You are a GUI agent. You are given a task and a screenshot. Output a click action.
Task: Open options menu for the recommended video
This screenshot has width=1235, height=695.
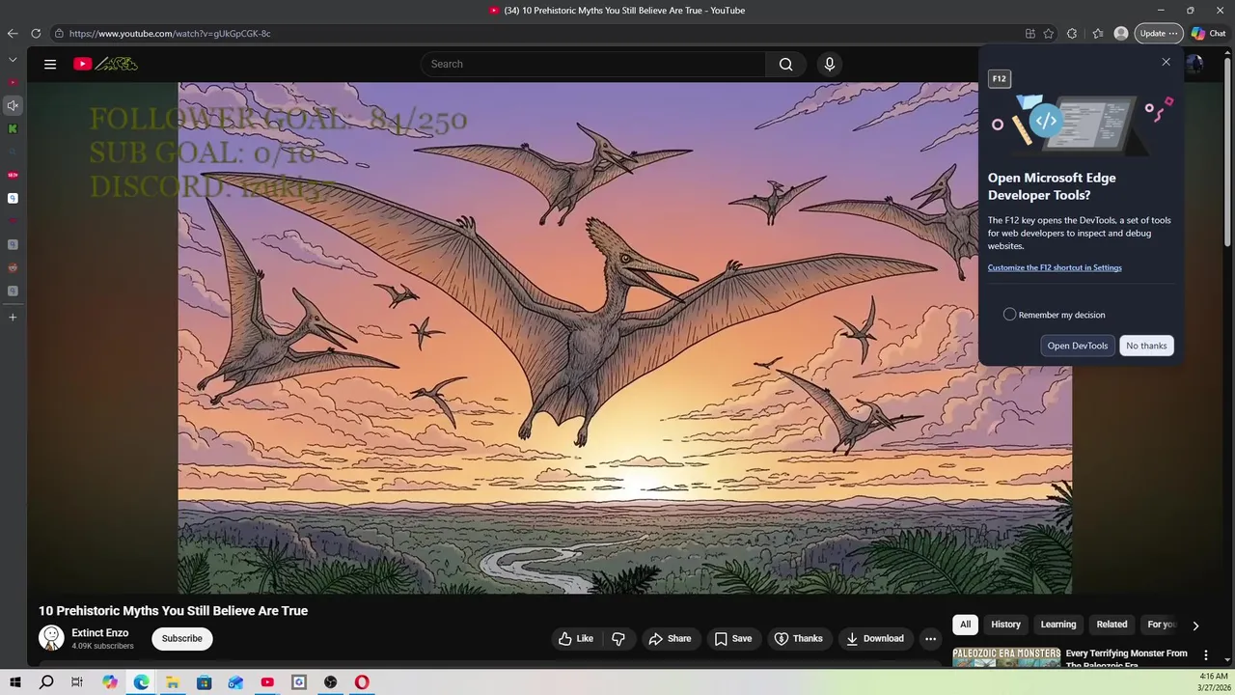(x=1205, y=654)
